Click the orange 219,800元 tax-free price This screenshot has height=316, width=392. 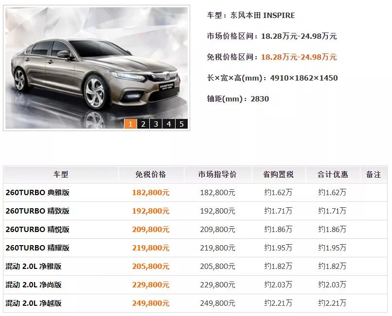(x=151, y=248)
